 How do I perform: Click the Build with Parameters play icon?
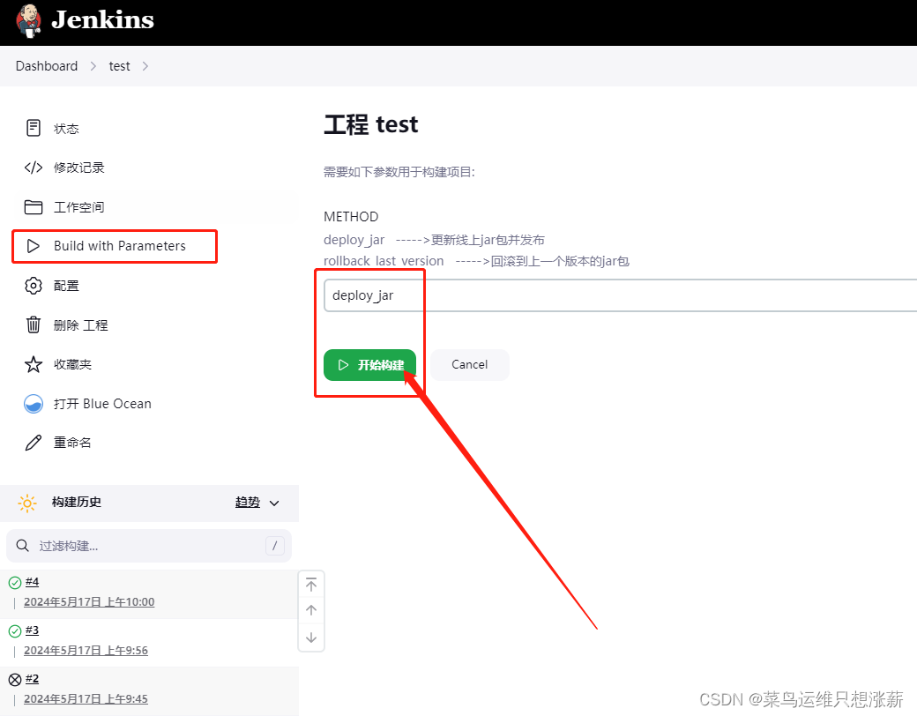(34, 246)
